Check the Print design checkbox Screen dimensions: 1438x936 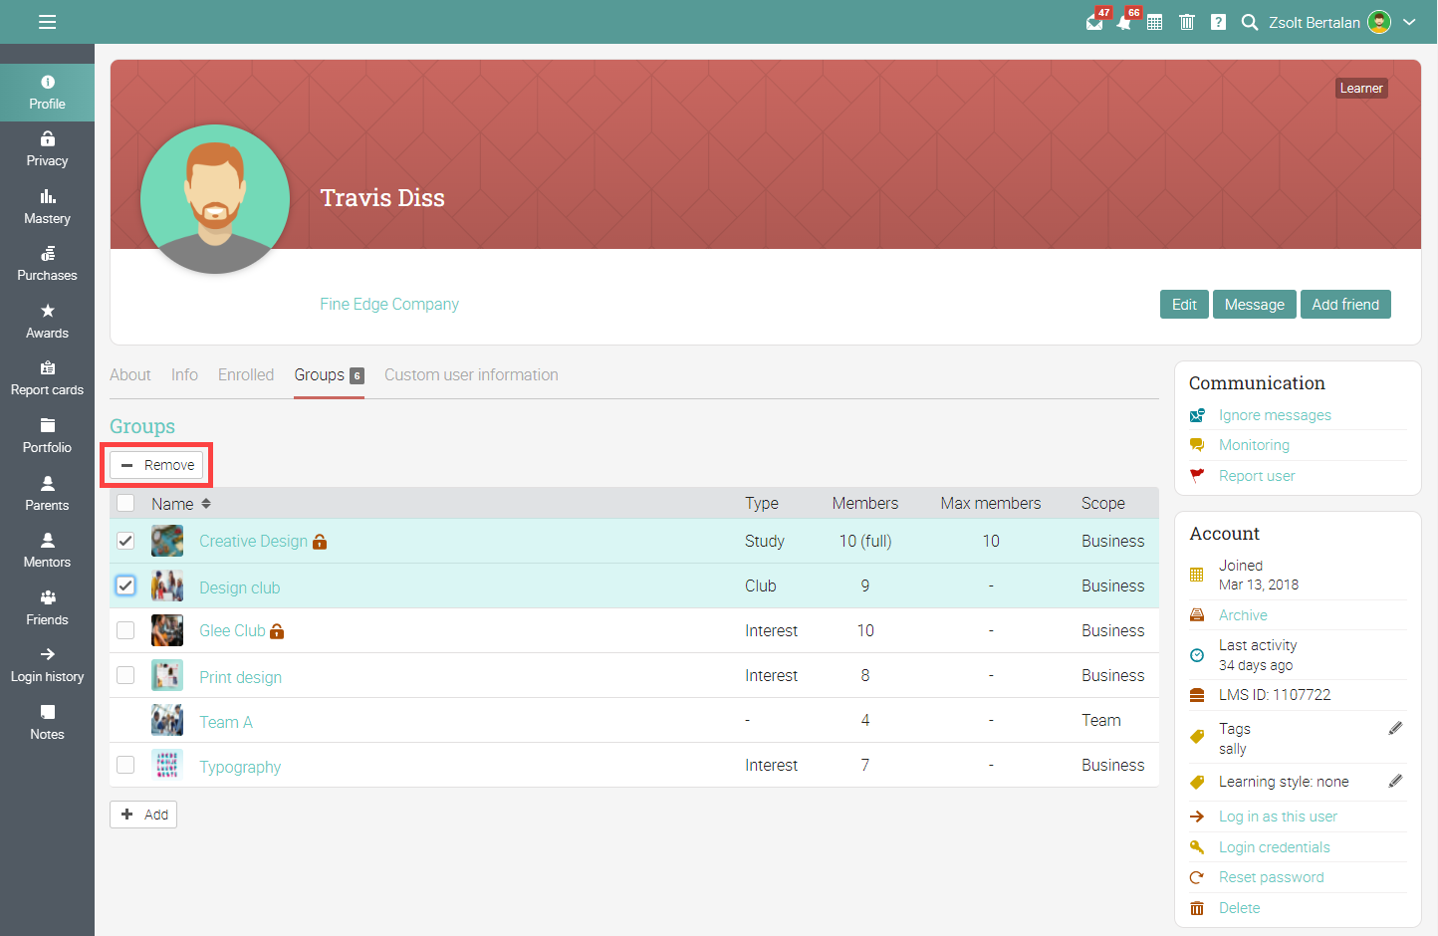click(125, 675)
